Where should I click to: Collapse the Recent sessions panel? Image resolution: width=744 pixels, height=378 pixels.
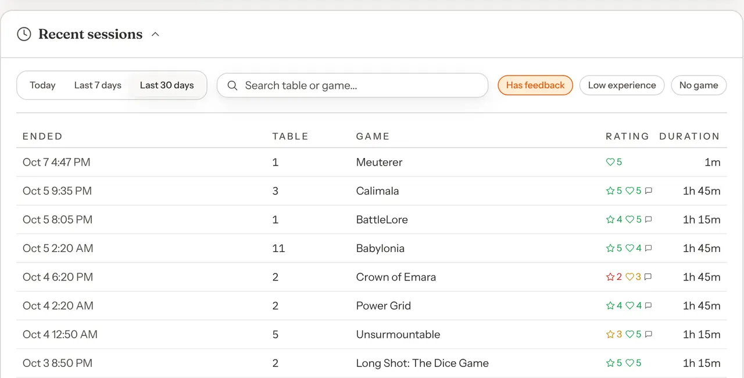[x=155, y=34]
